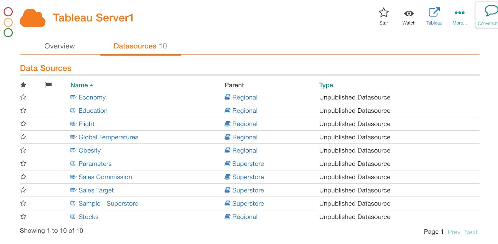Open Regional parent of Stocks row
The image size is (498, 244).
pyautogui.click(x=245, y=217)
